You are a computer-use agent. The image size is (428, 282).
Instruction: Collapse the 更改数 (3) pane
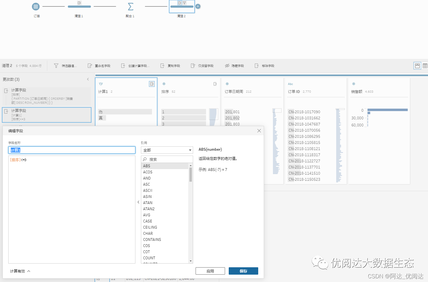[88, 79]
